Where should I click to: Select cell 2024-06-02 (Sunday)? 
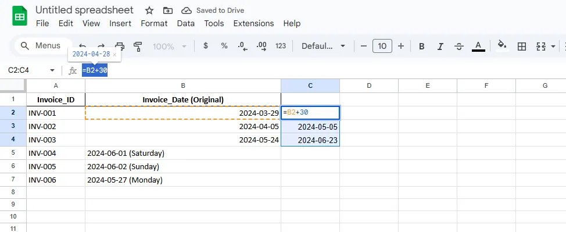[x=183, y=167]
